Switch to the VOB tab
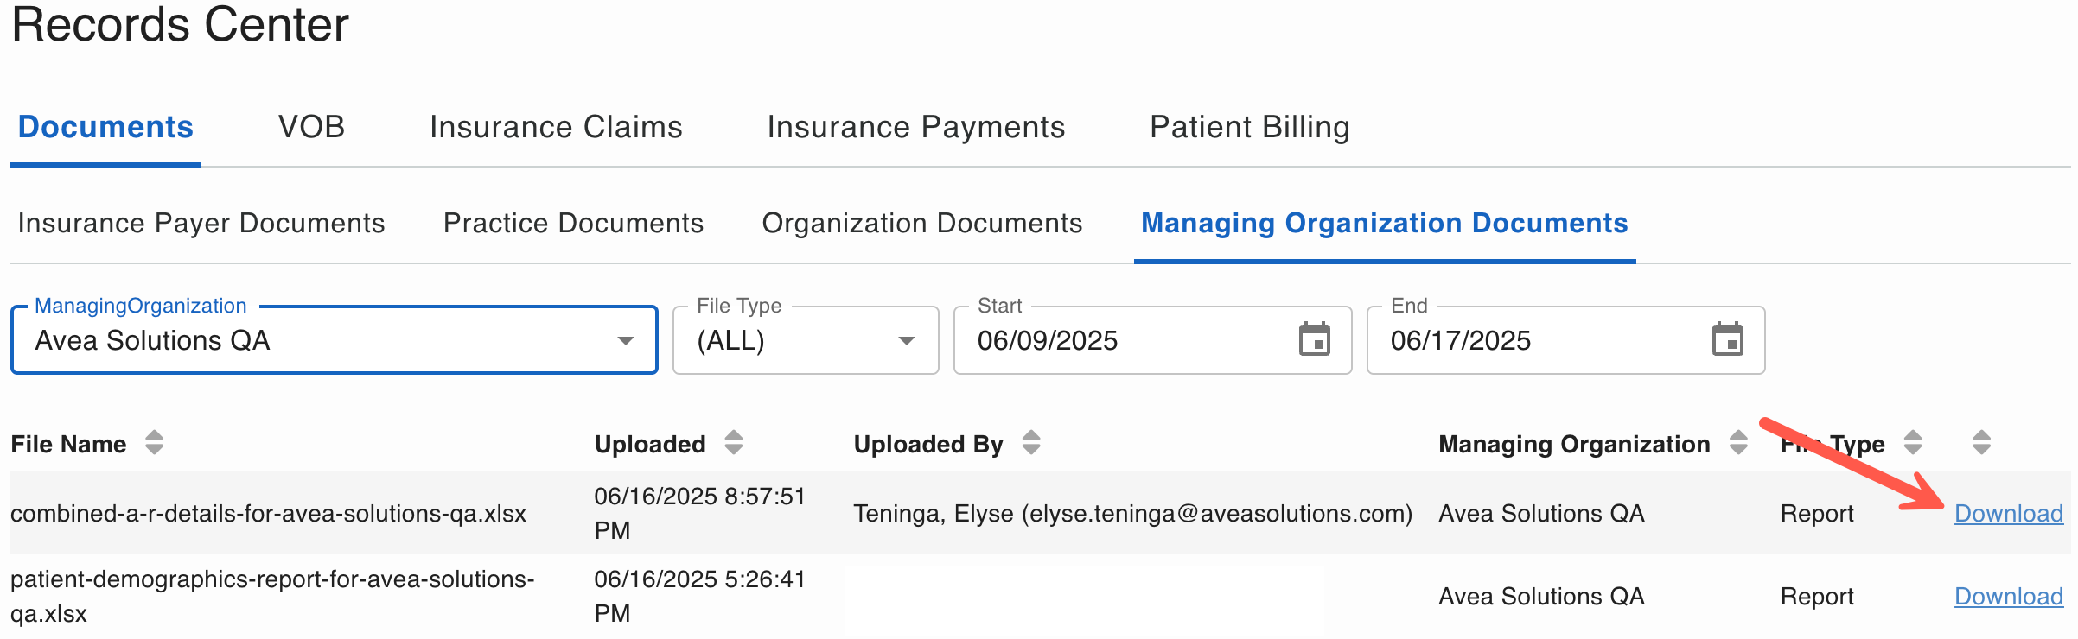Screen dimensions: 2078x639 coord(311,127)
